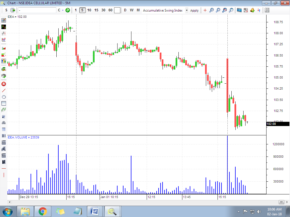Switch to the 15-minute timeframe
The height and width of the screenshot is (217, 290).
[x=96, y=10]
